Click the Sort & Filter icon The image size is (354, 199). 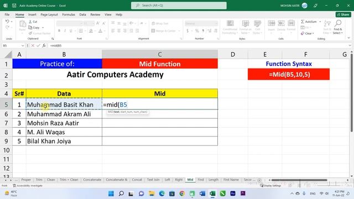tap(327, 23)
